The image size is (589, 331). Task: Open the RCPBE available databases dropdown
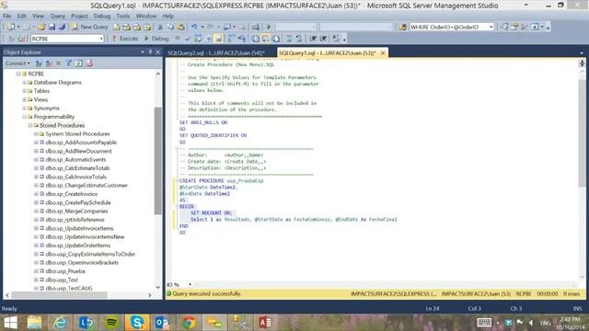101,39
